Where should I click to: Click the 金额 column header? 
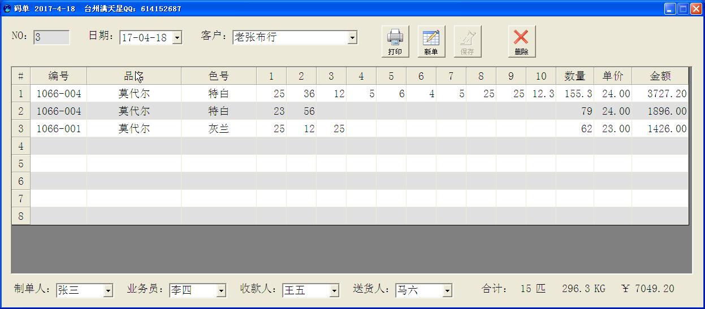(x=660, y=76)
